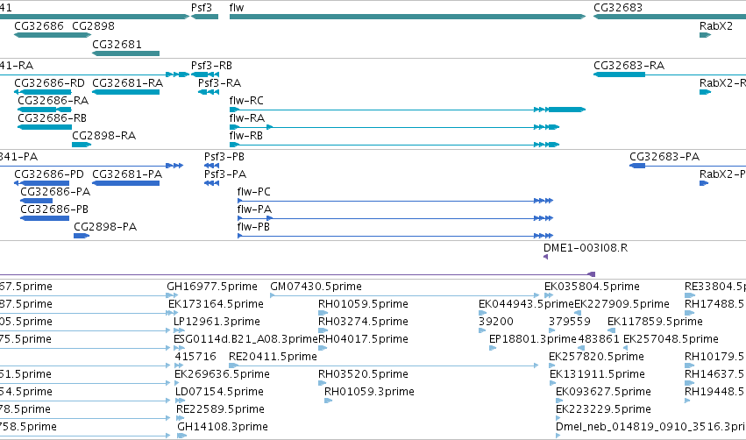Open EST label RH01059.5prime
746x440 pixels.
pos(363,304)
